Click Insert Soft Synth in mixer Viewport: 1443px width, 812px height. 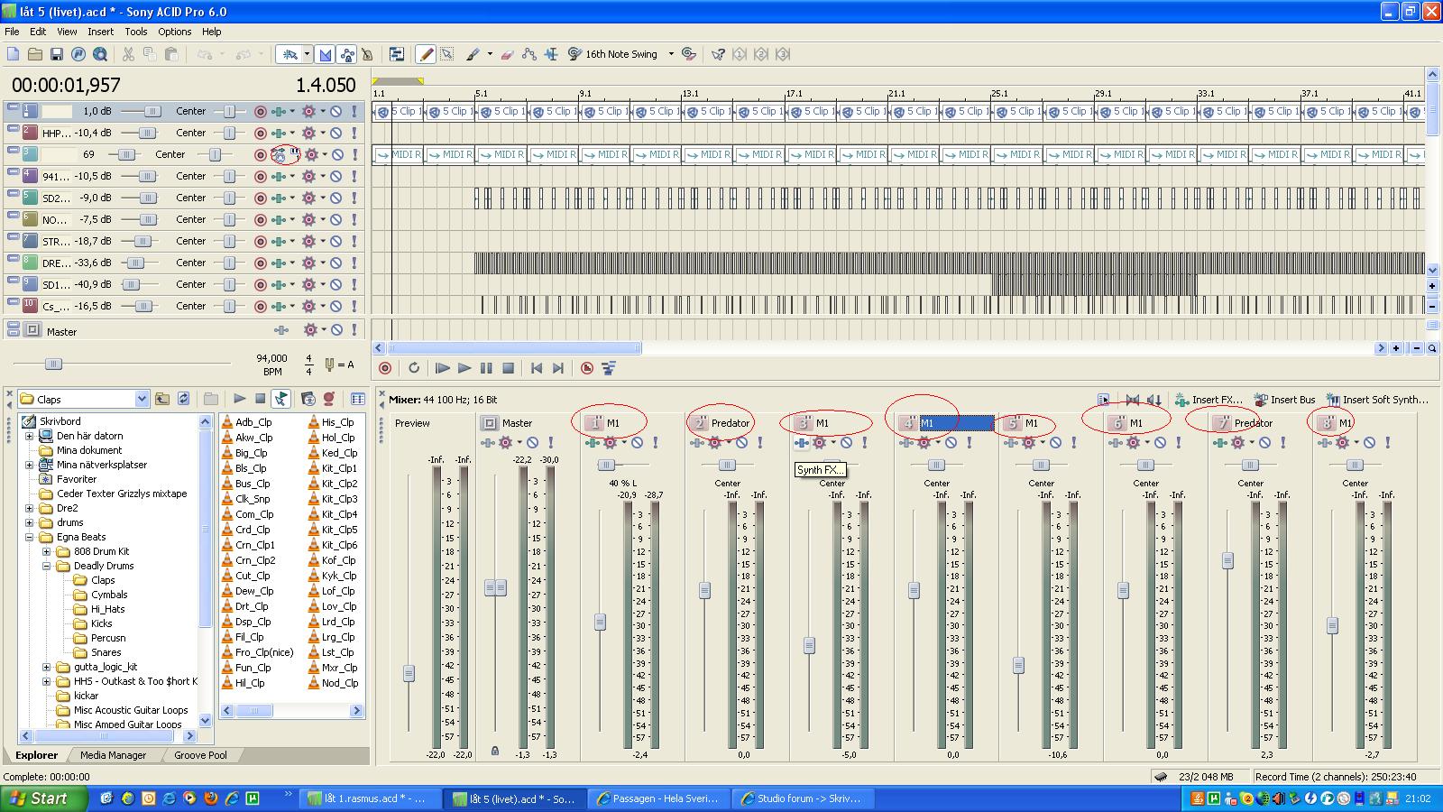click(1376, 400)
